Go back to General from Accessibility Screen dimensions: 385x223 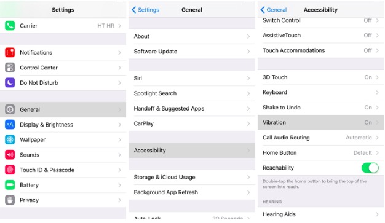[x=273, y=10]
